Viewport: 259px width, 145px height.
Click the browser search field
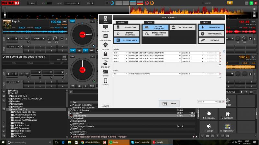(x=85, y=92)
